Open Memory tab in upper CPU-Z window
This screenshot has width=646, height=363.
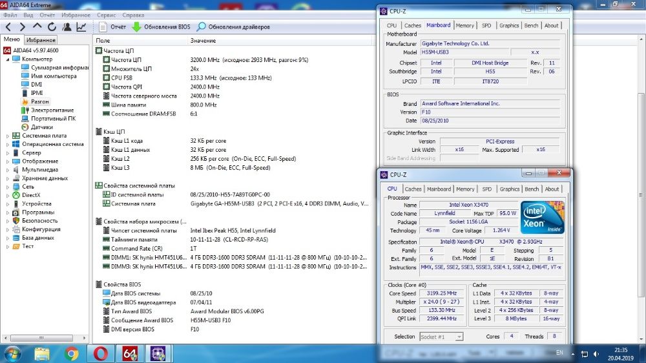(x=464, y=26)
